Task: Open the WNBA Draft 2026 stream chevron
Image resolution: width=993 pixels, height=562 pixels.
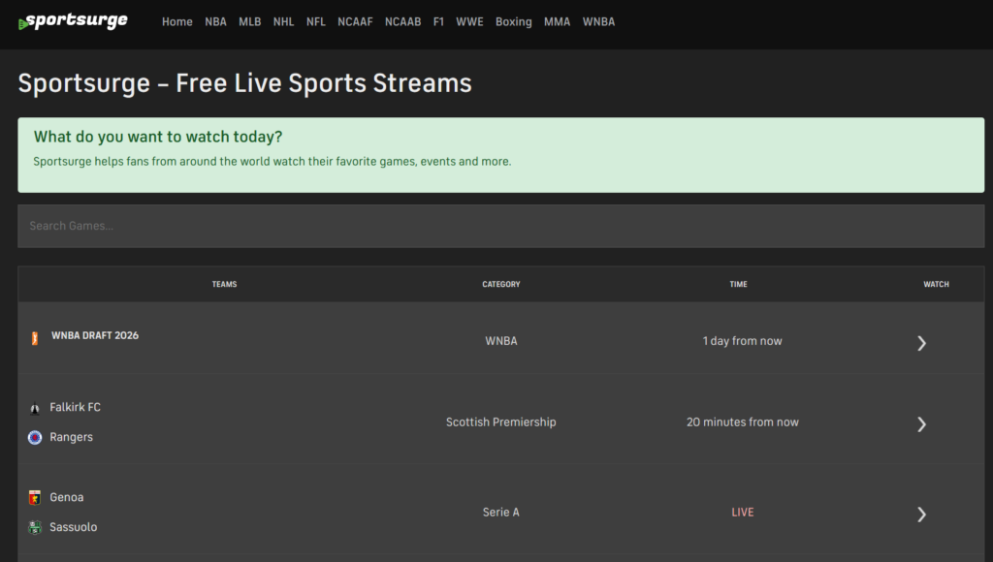Action: click(x=921, y=343)
